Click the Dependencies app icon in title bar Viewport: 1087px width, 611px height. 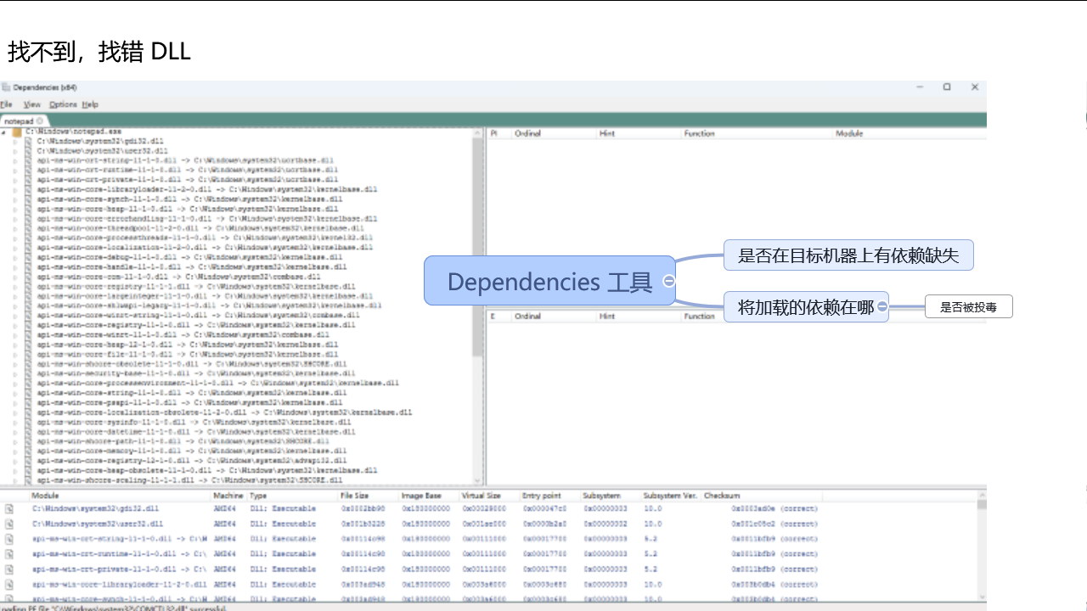point(6,87)
